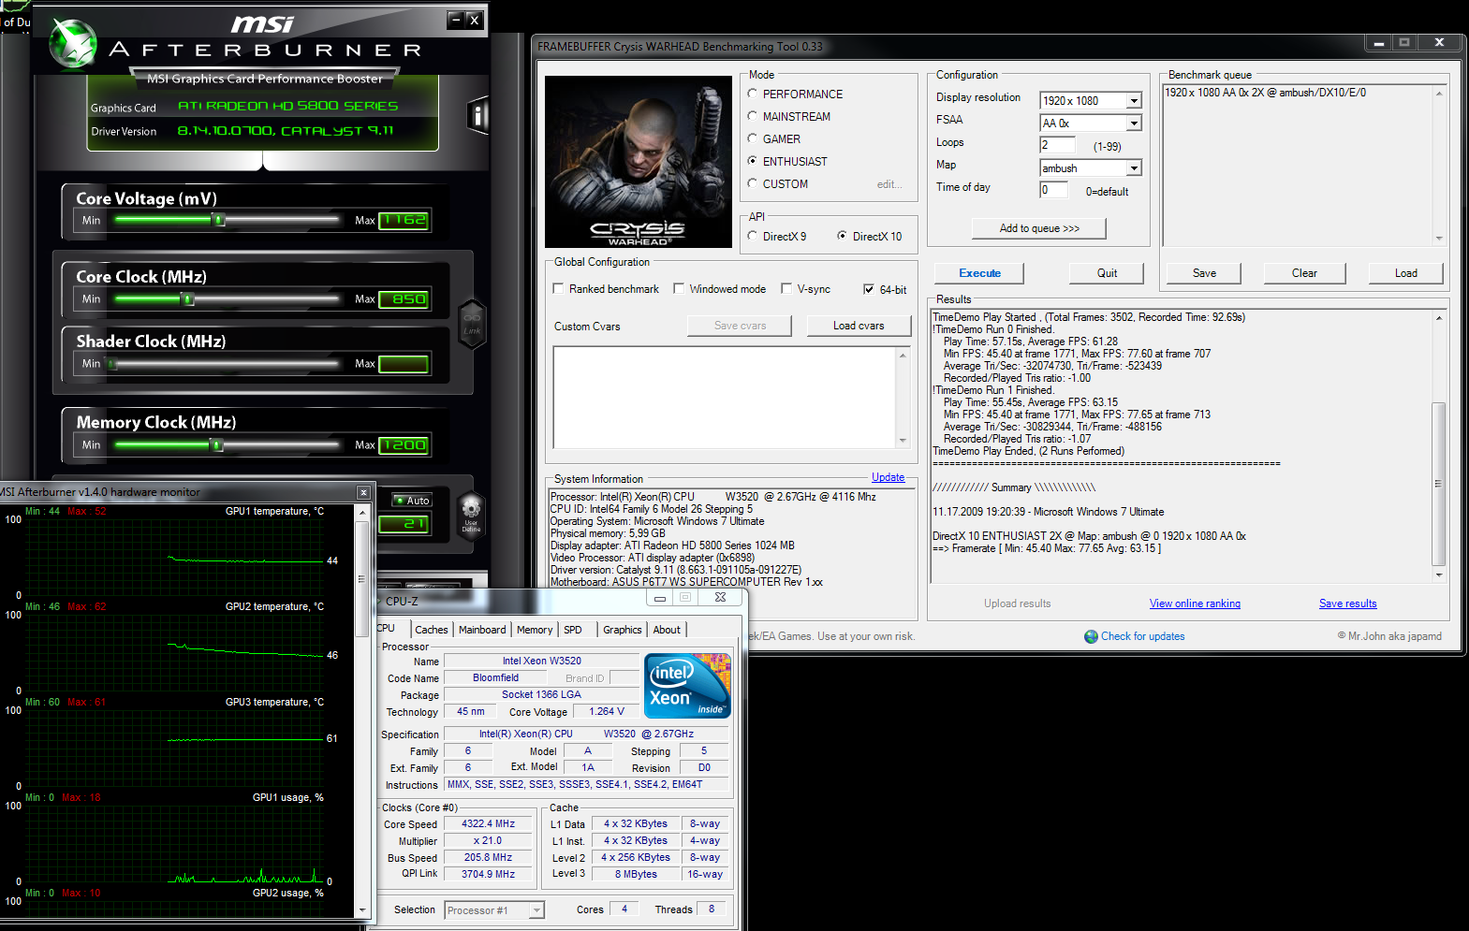Switch to the Caches tab in CPU-Z
The image size is (1469, 931).
click(x=432, y=630)
